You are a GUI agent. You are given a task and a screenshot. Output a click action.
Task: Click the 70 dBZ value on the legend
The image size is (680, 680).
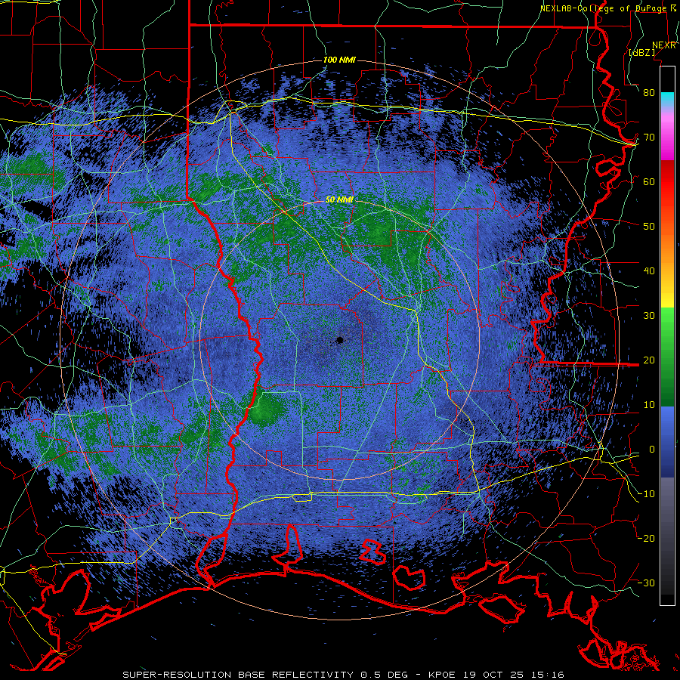tap(649, 137)
